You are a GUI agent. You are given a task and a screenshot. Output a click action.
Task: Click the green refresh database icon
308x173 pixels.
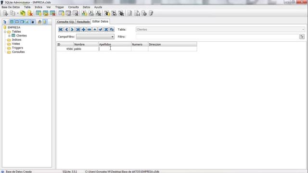23,13
